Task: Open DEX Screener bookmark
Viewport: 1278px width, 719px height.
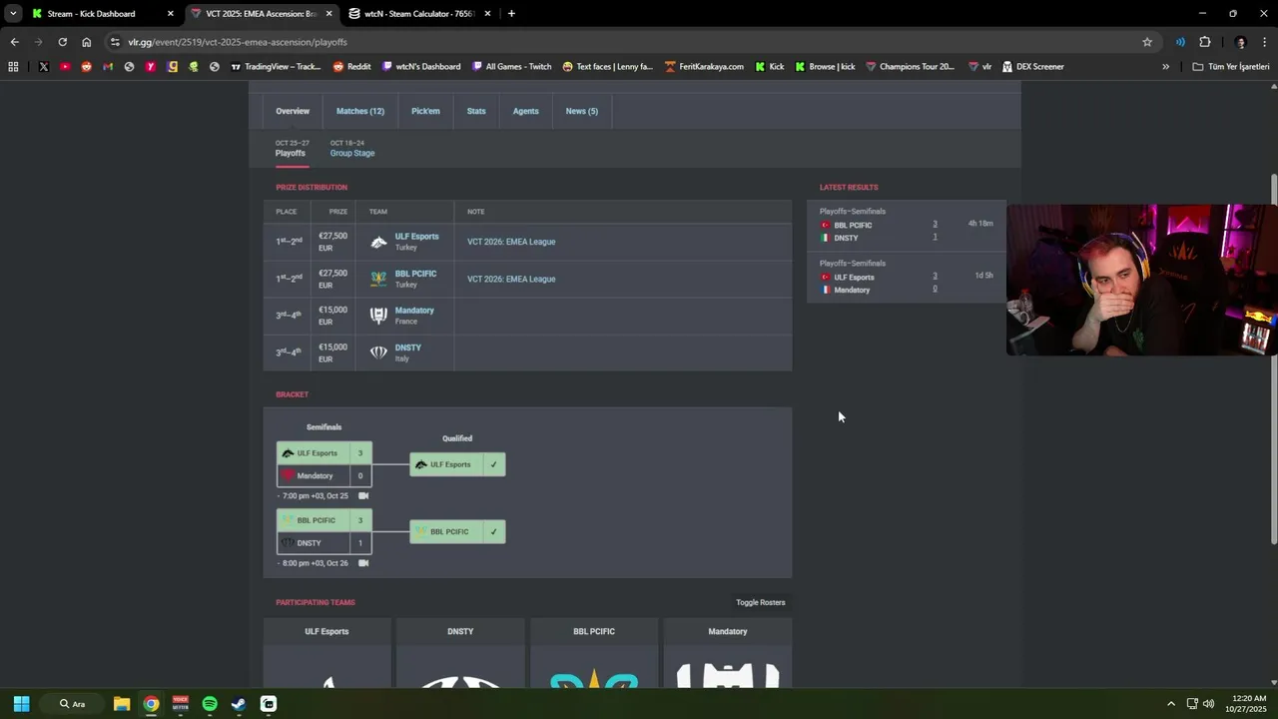Action: point(1032,67)
